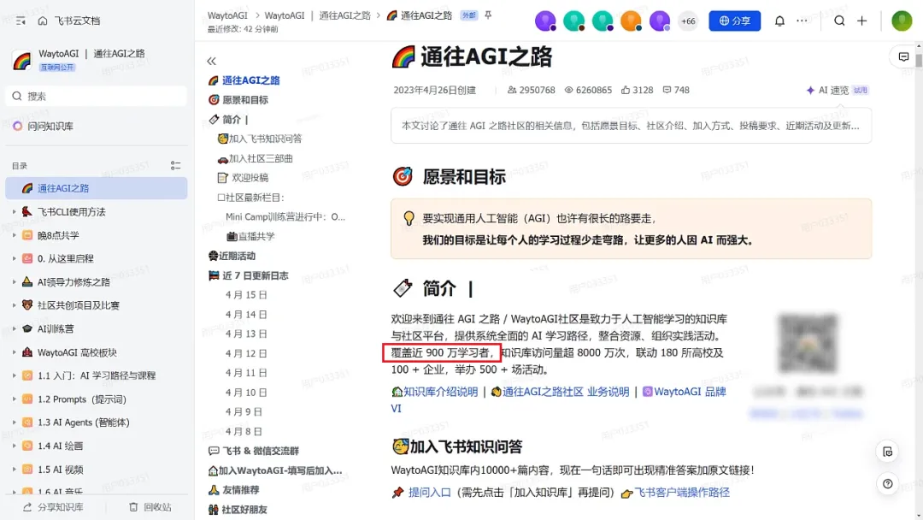923x520 pixels.
Task: Click the 3128 likes thumbs-up icon
Action: coord(625,90)
